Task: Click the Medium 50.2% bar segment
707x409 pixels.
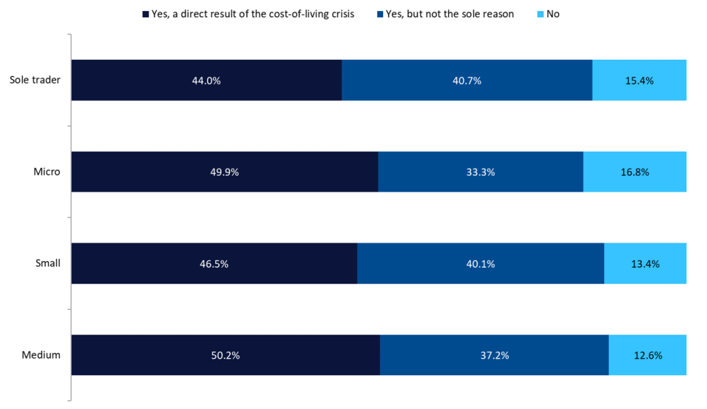Action: pyautogui.click(x=226, y=355)
